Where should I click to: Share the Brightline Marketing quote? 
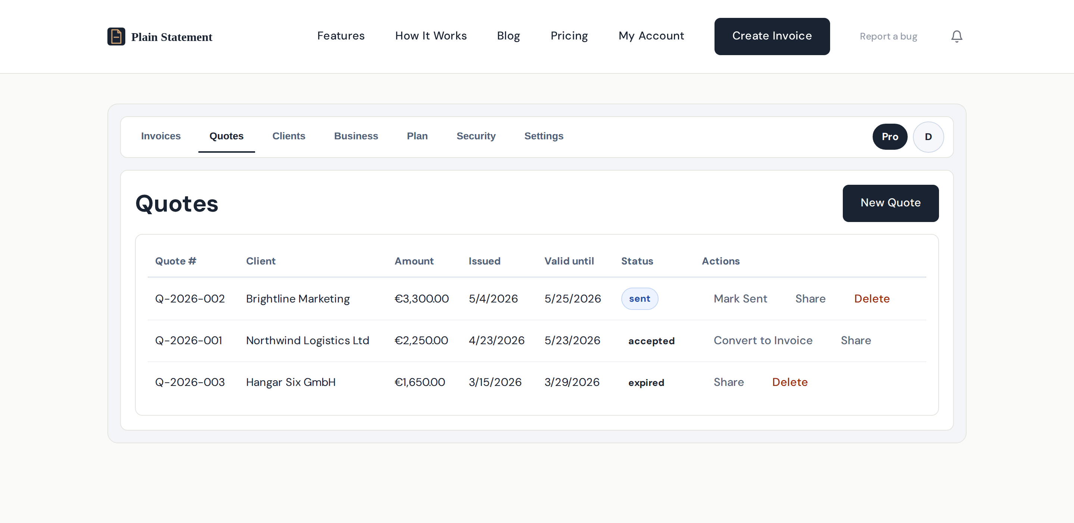(810, 298)
